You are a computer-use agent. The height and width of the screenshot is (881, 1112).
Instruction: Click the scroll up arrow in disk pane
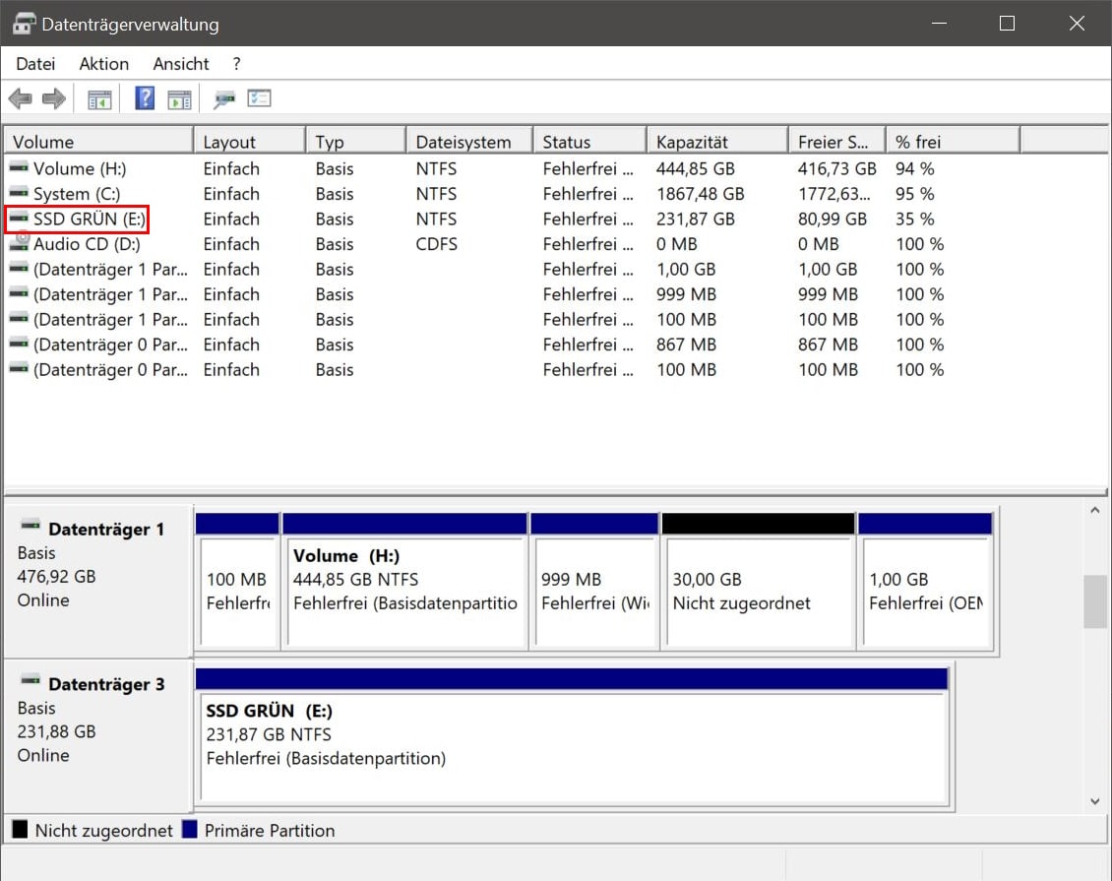(1095, 510)
